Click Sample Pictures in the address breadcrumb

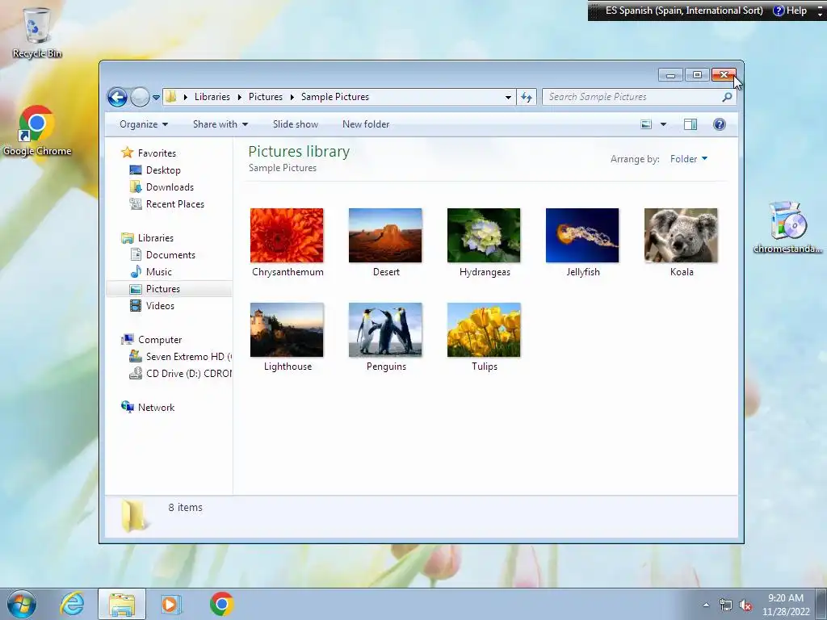coord(335,97)
